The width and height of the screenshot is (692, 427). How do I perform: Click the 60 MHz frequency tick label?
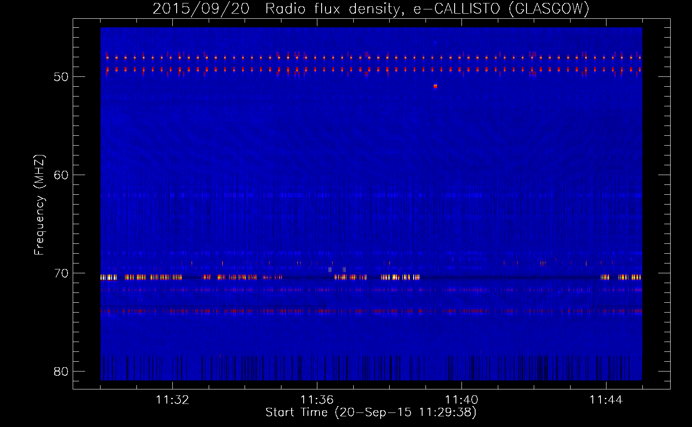coord(61,175)
